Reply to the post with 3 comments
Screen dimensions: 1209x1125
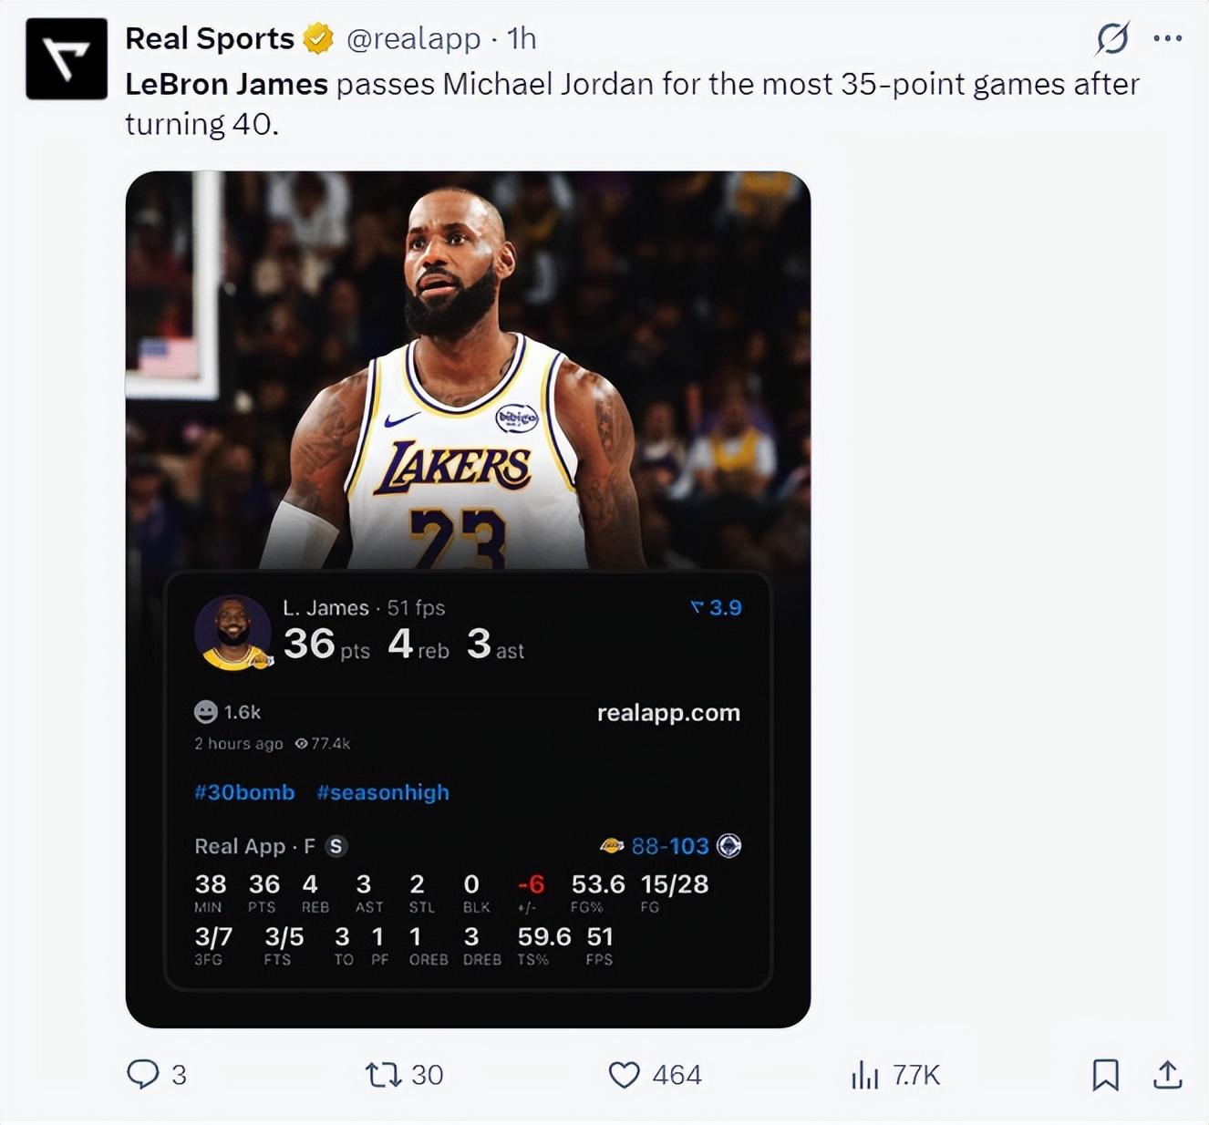(144, 1074)
